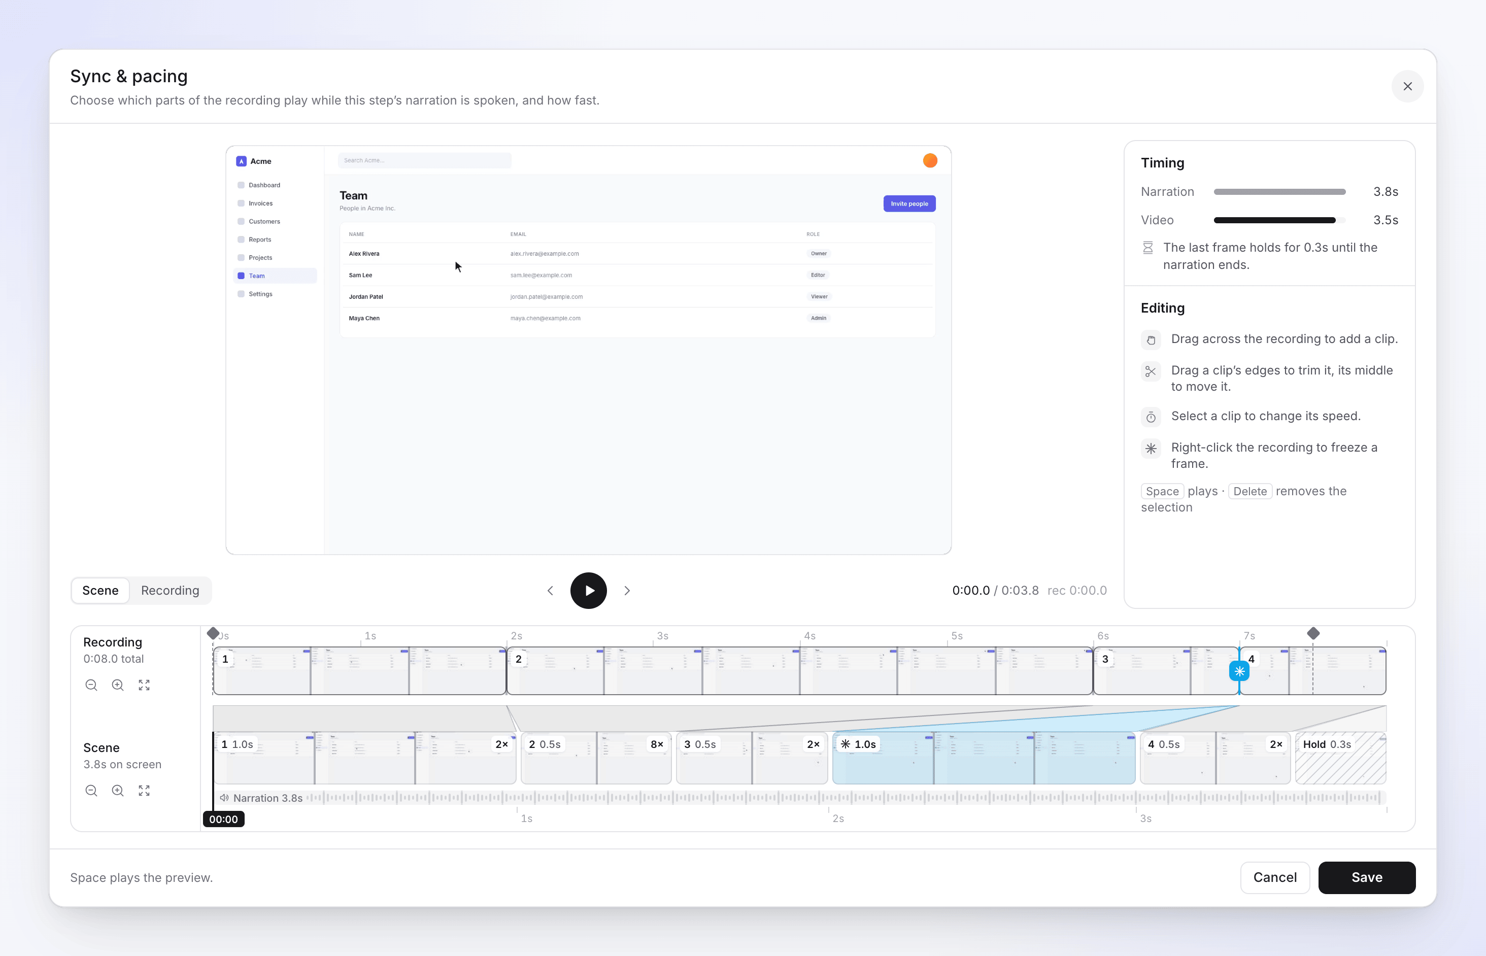This screenshot has height=956, width=1486.
Task: Switch to the Recording tab
Action: click(170, 590)
